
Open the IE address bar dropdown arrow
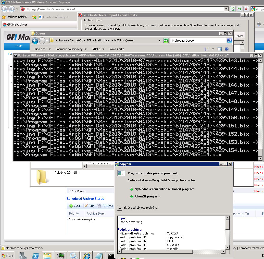click(227, 9)
